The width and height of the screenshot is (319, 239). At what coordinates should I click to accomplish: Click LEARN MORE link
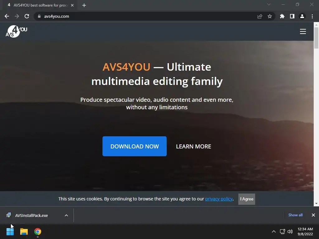193,146
